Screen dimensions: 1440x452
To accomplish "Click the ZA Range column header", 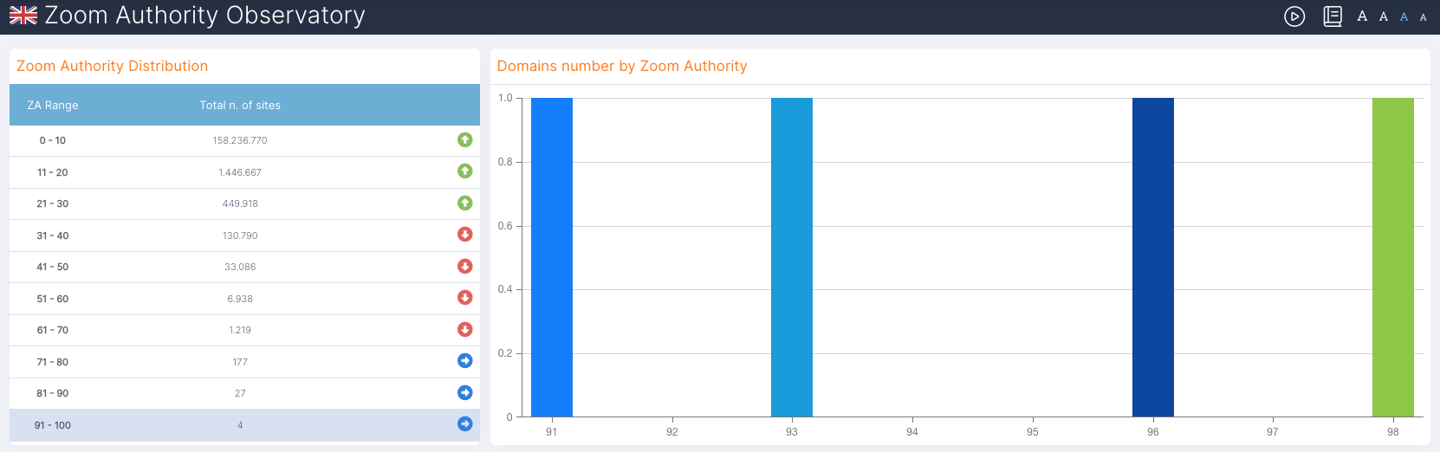I will coord(53,105).
